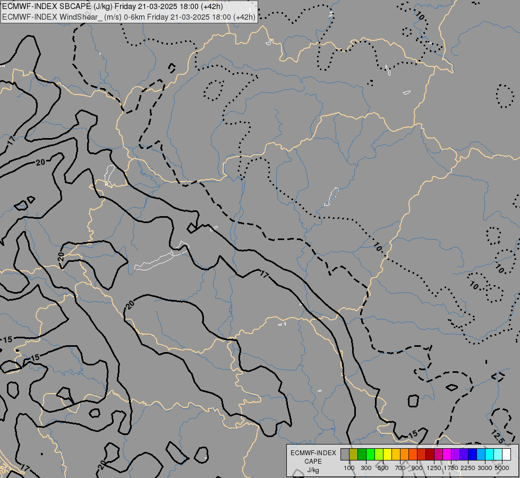Choose the dark red swatch left of 1250
The height and width of the screenshot is (478, 520).
pos(430,455)
